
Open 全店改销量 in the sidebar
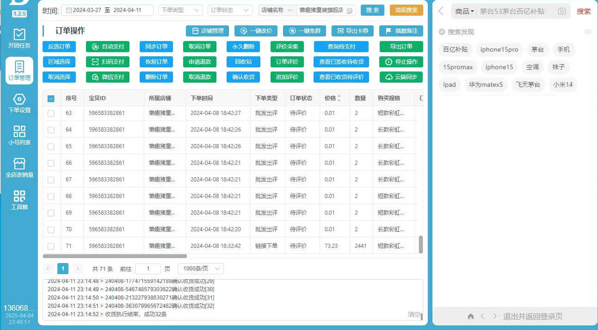19,168
